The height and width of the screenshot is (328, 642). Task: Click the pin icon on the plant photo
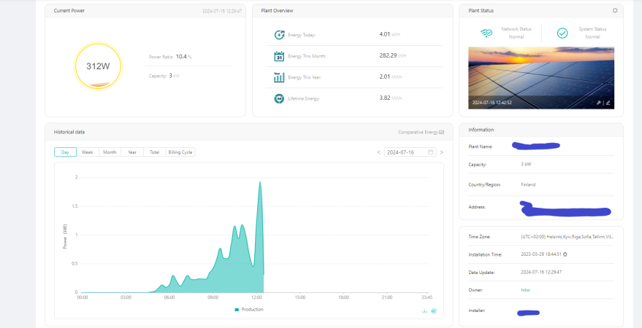coord(599,103)
